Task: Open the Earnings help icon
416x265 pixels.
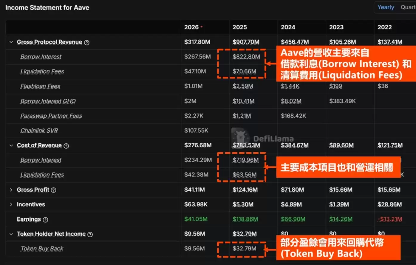Action: tap(45, 220)
